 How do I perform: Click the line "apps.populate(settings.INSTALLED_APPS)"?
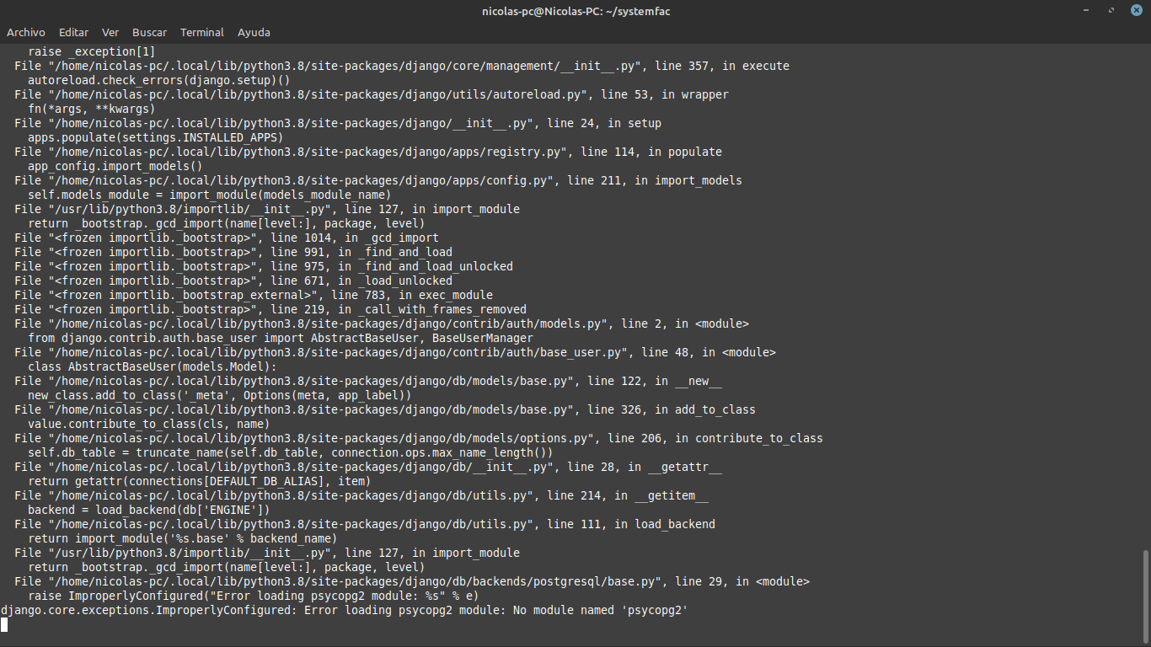[156, 137]
